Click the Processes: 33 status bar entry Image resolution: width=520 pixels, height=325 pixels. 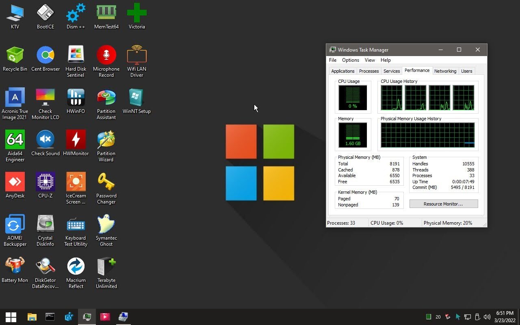341,223
